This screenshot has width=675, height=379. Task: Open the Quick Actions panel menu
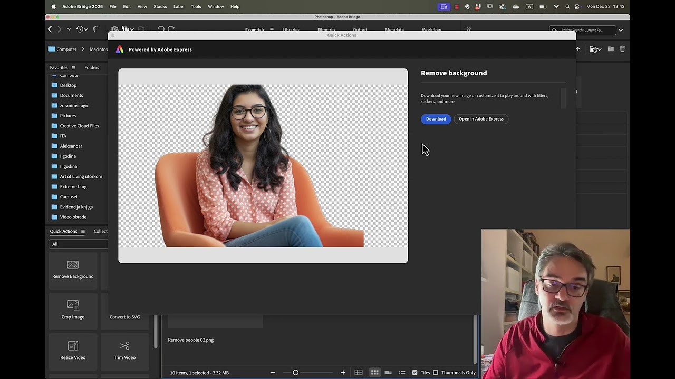click(x=82, y=231)
